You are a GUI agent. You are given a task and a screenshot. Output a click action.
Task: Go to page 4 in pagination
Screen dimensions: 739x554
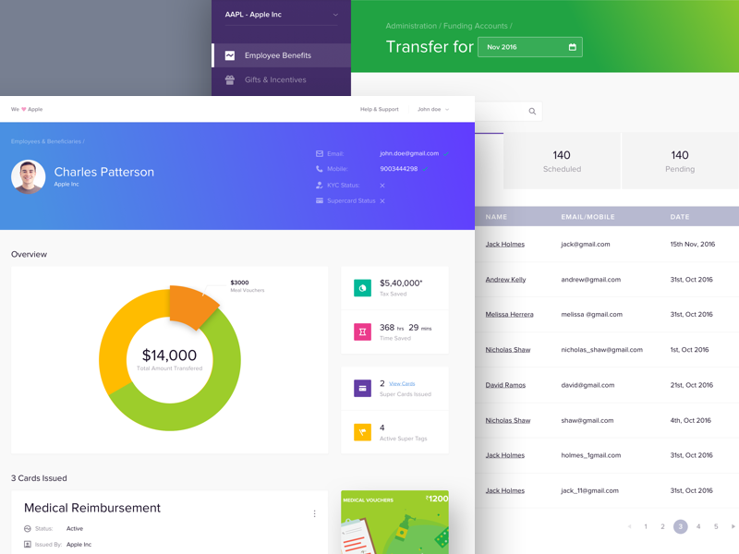point(698,526)
